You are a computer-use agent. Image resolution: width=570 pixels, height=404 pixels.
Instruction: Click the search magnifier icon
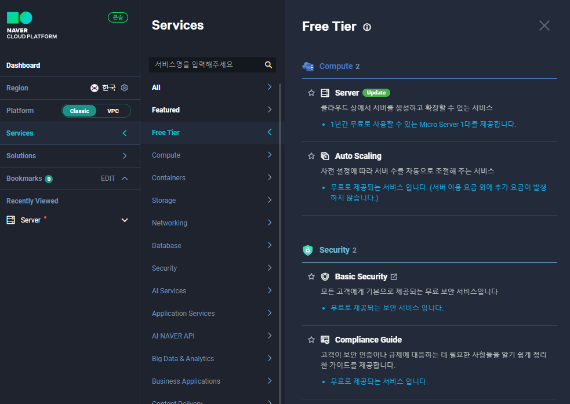tap(268, 65)
